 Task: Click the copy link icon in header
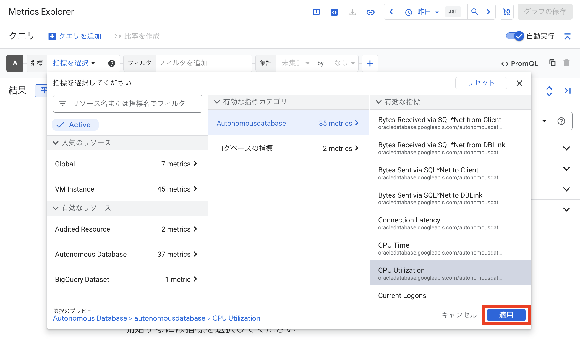pos(370,12)
